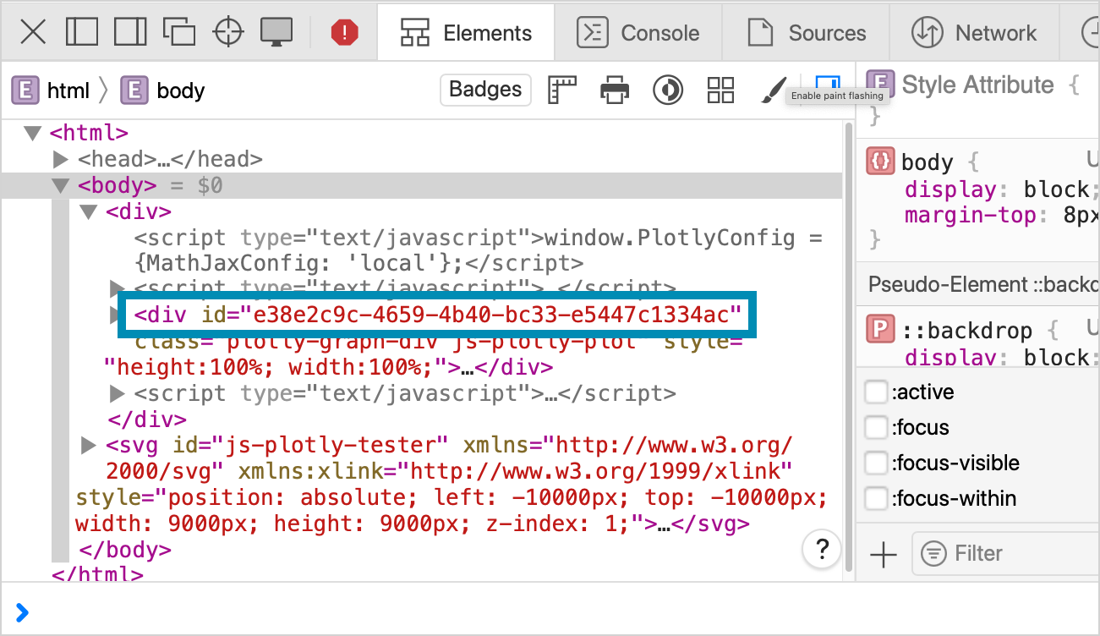Viewport: 1100px width, 636px height.
Task: Select the closing </body> tag
Action: [125, 550]
